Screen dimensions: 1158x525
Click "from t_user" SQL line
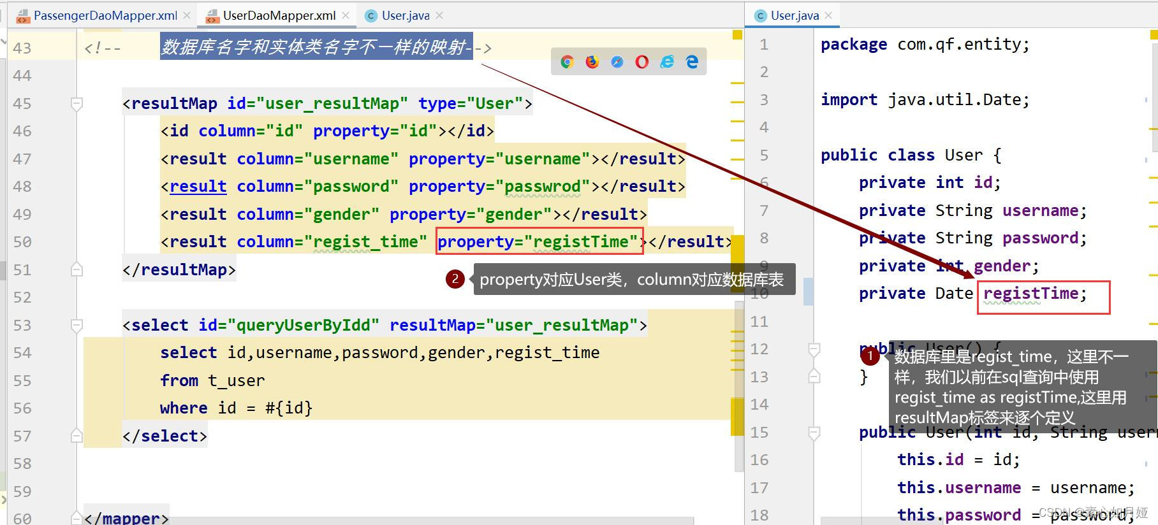(212, 380)
